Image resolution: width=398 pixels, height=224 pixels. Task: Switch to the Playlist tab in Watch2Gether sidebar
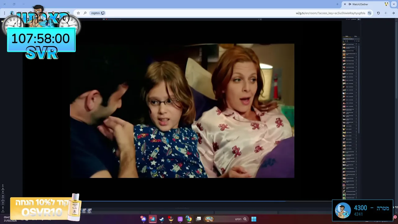click(x=347, y=36)
